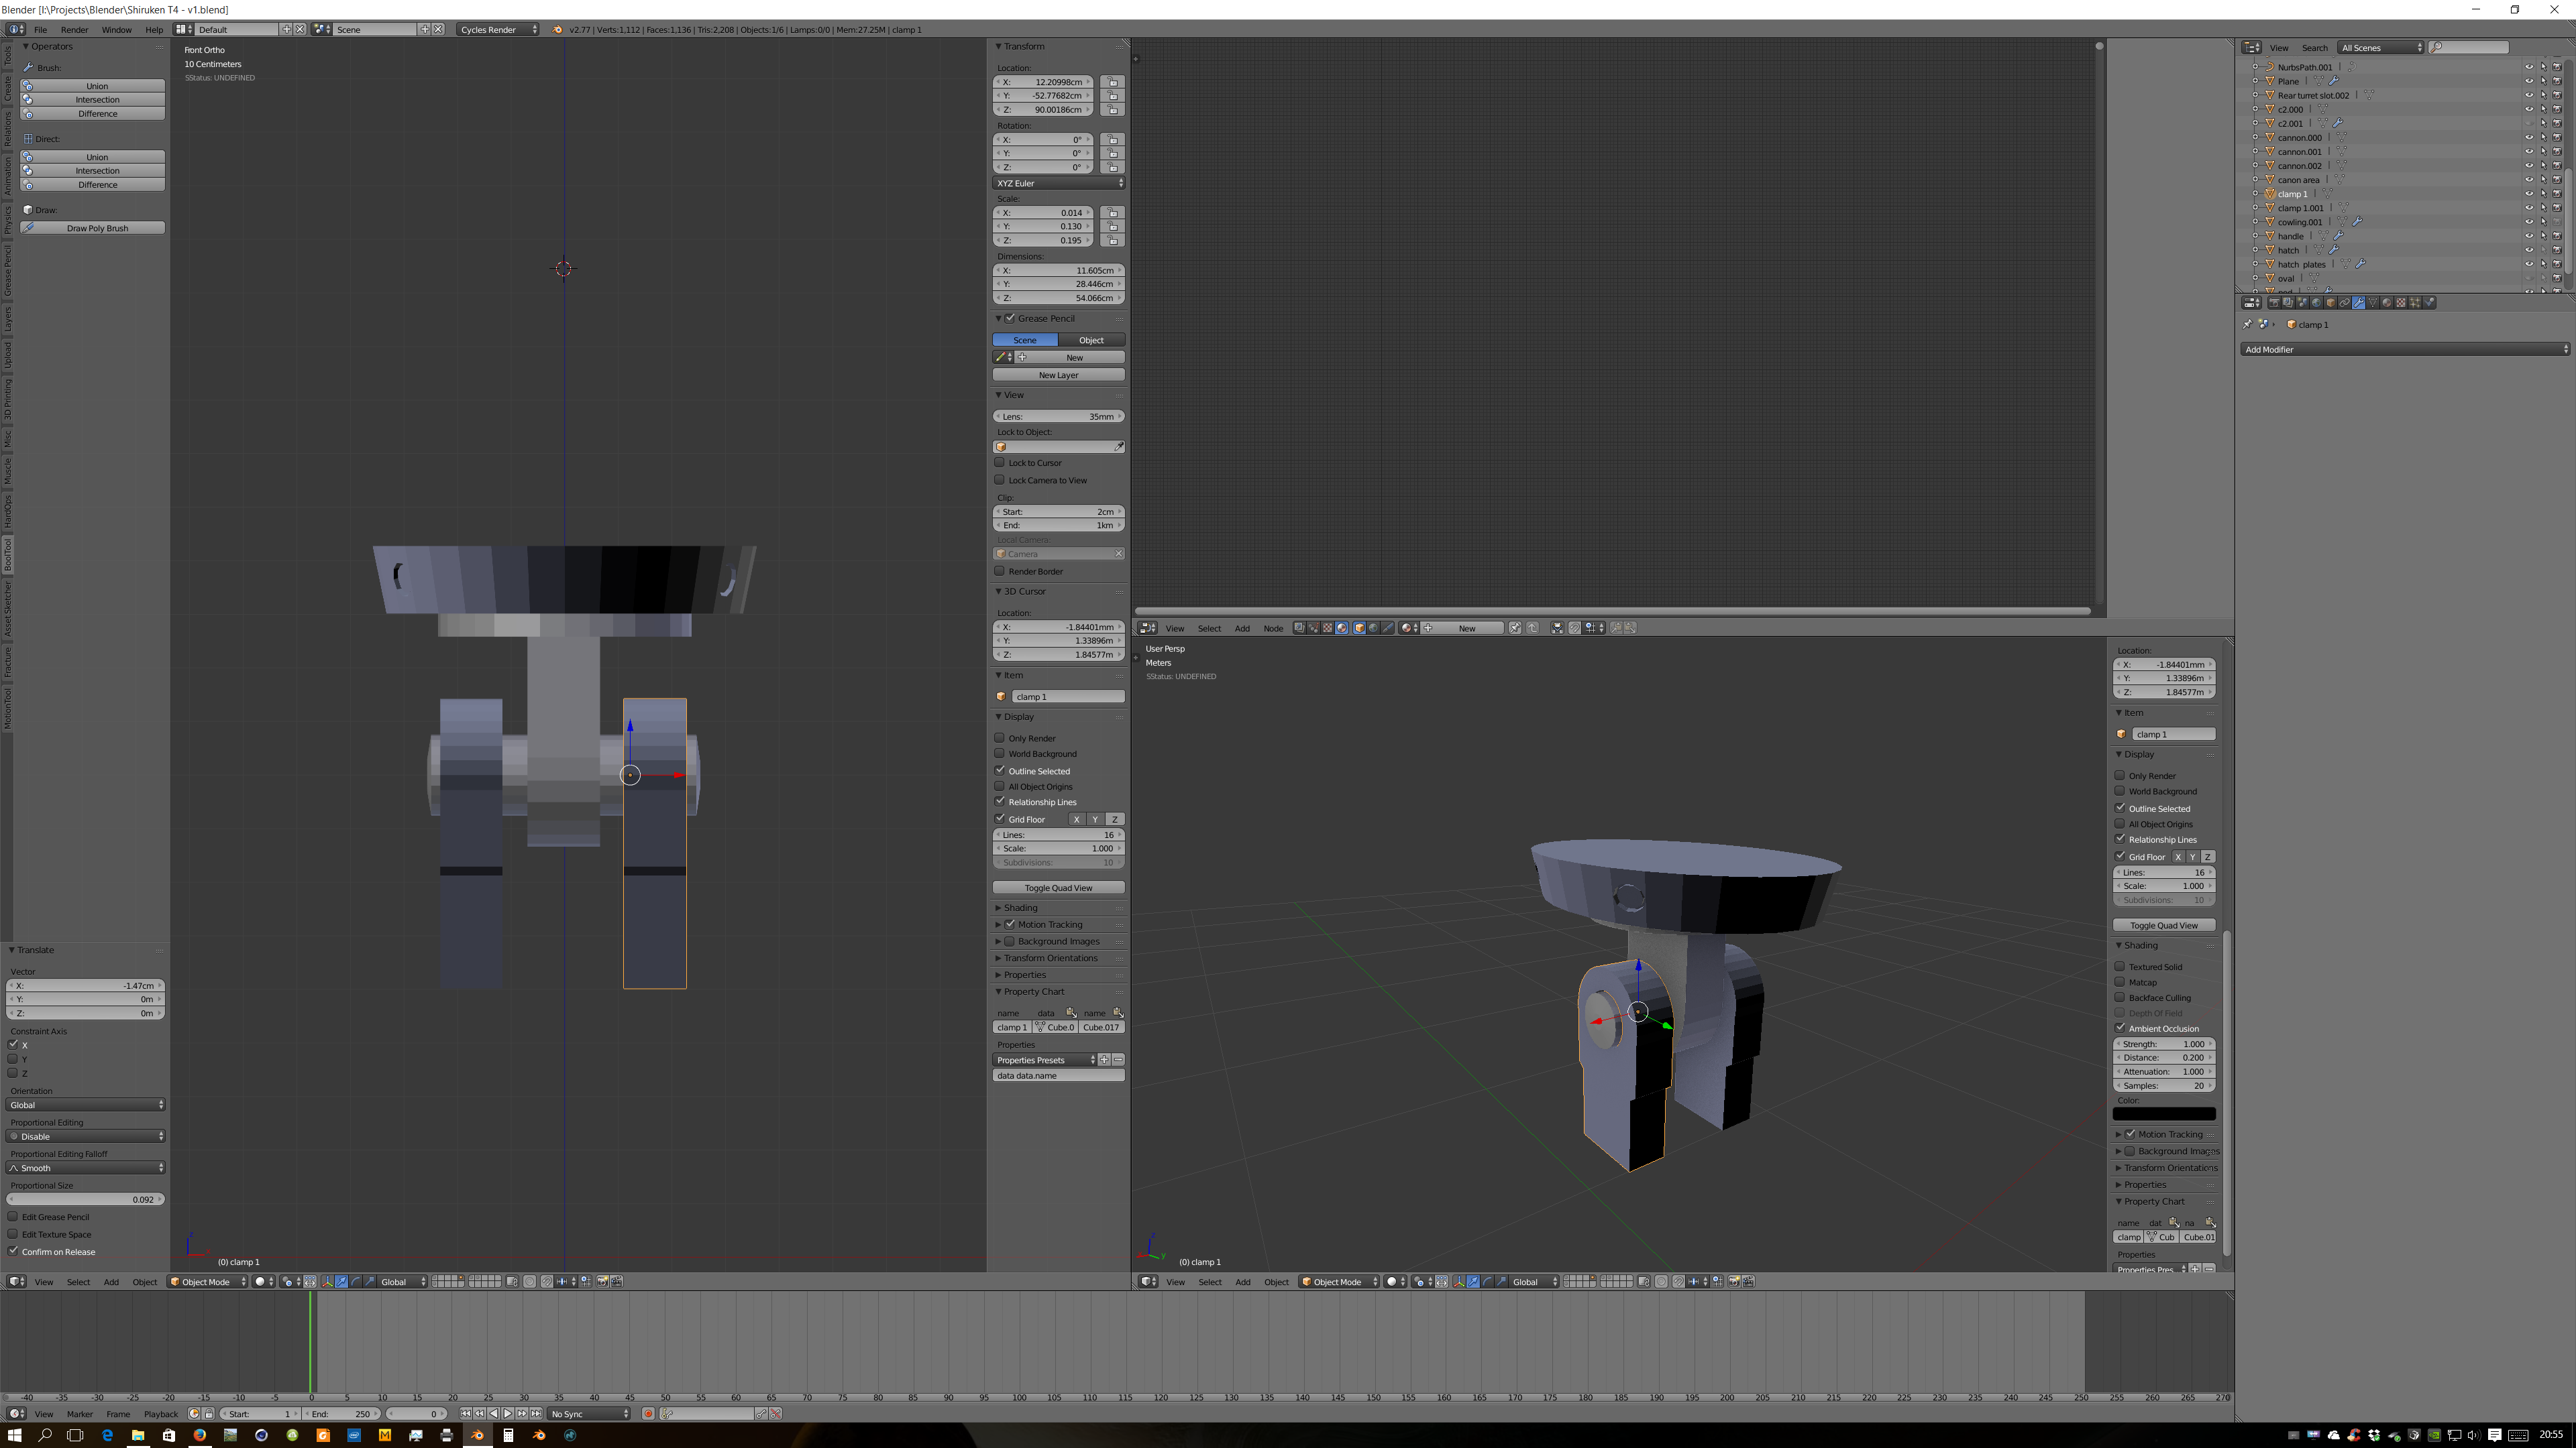Open the Material properties tab
The image size is (2576, 1448).
click(x=2387, y=303)
